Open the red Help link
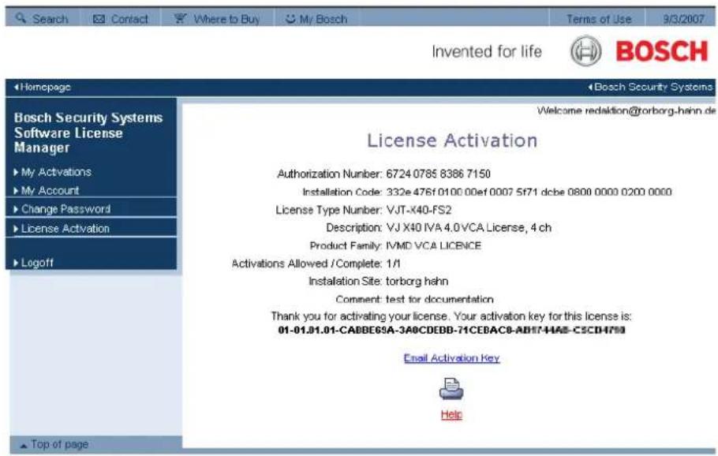Screen dimensions: 718x456 pos(451,414)
